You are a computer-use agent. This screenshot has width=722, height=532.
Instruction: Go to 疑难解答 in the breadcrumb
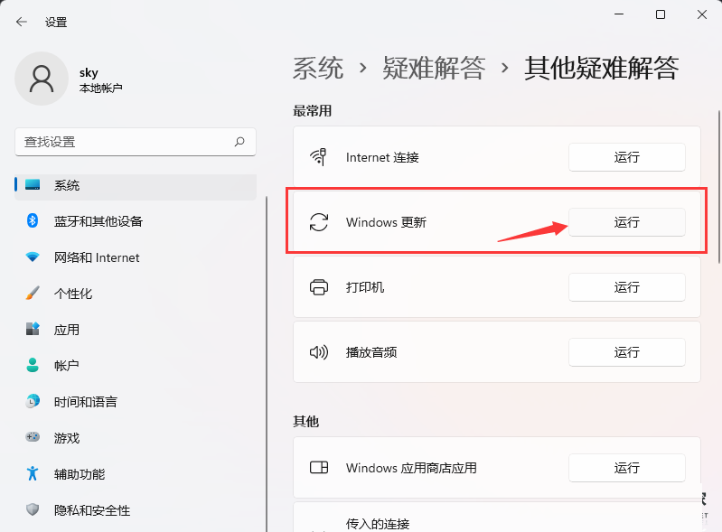tap(434, 68)
